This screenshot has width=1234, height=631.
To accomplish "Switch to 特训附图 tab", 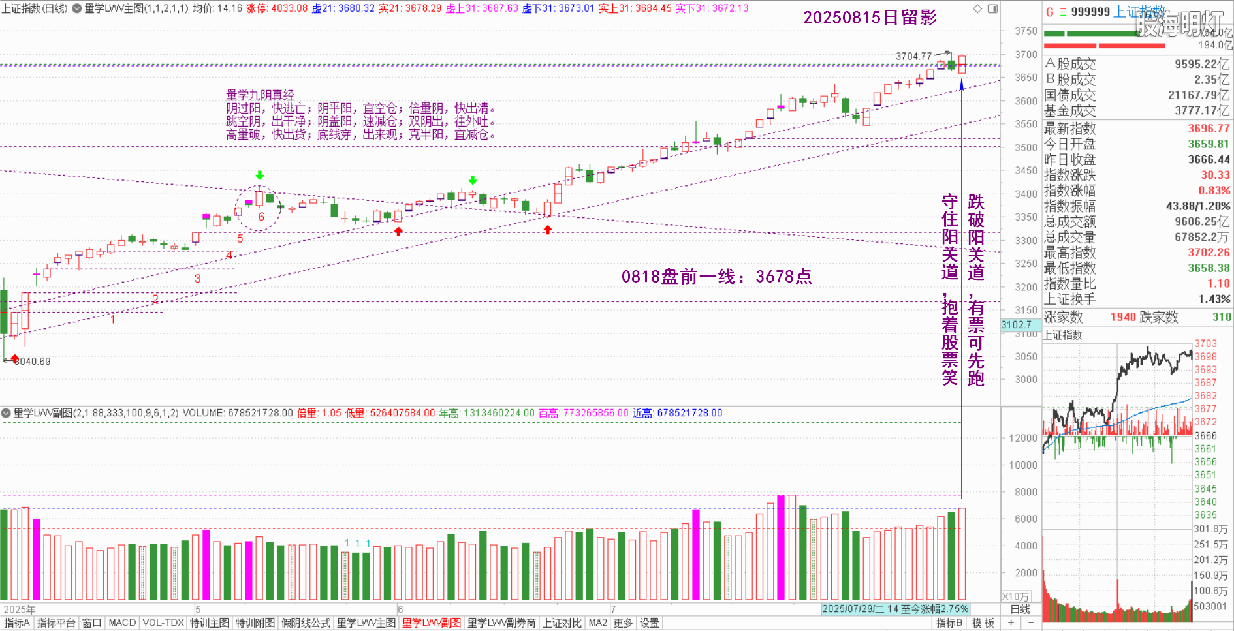I will 255,623.
